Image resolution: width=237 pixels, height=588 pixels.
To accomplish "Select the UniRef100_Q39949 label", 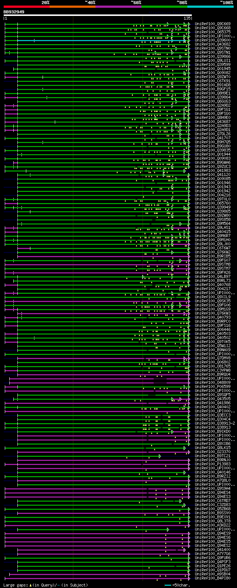I will 213,207.
